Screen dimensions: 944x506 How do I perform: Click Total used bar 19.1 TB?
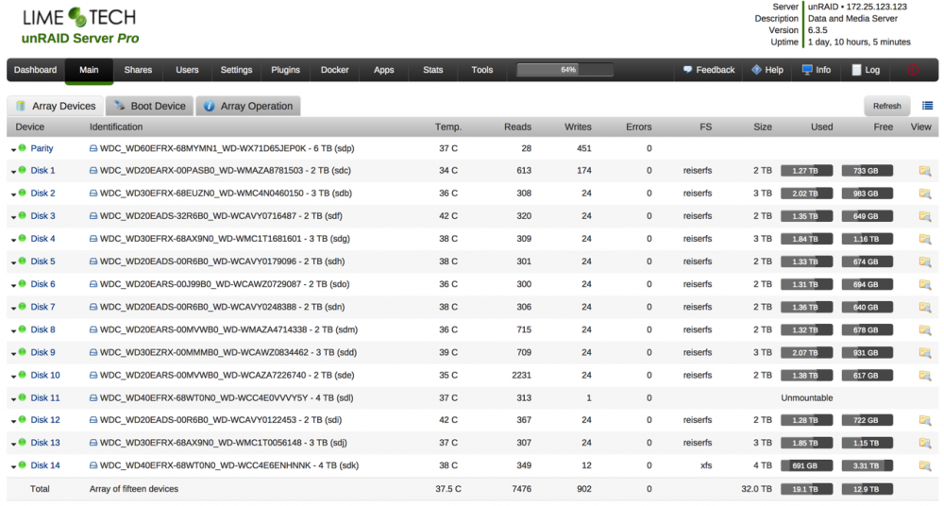pyautogui.click(x=807, y=489)
